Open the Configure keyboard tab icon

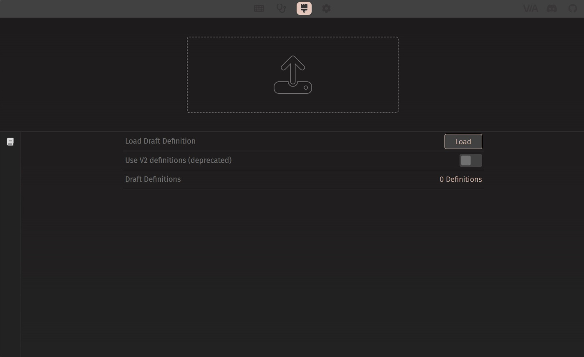259,8
